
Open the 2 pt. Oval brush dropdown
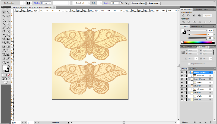click(x=89, y=3)
